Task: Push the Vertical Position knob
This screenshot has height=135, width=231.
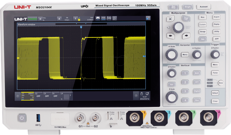Action: pos(172,73)
